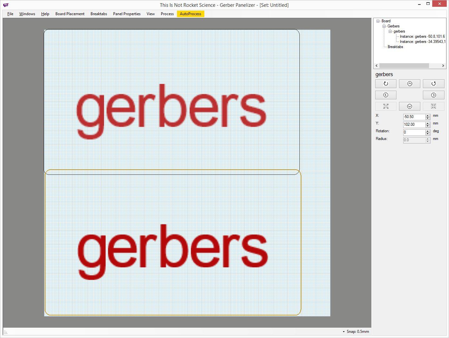This screenshot has height=338, width=449.
Task: Click the shrink arrows button
Action: click(434, 106)
